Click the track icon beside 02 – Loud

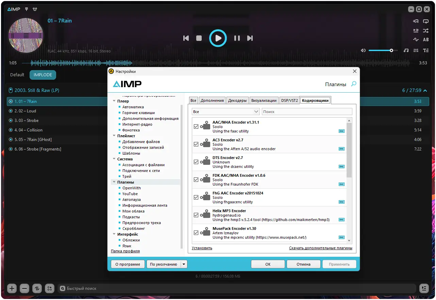click(x=11, y=111)
